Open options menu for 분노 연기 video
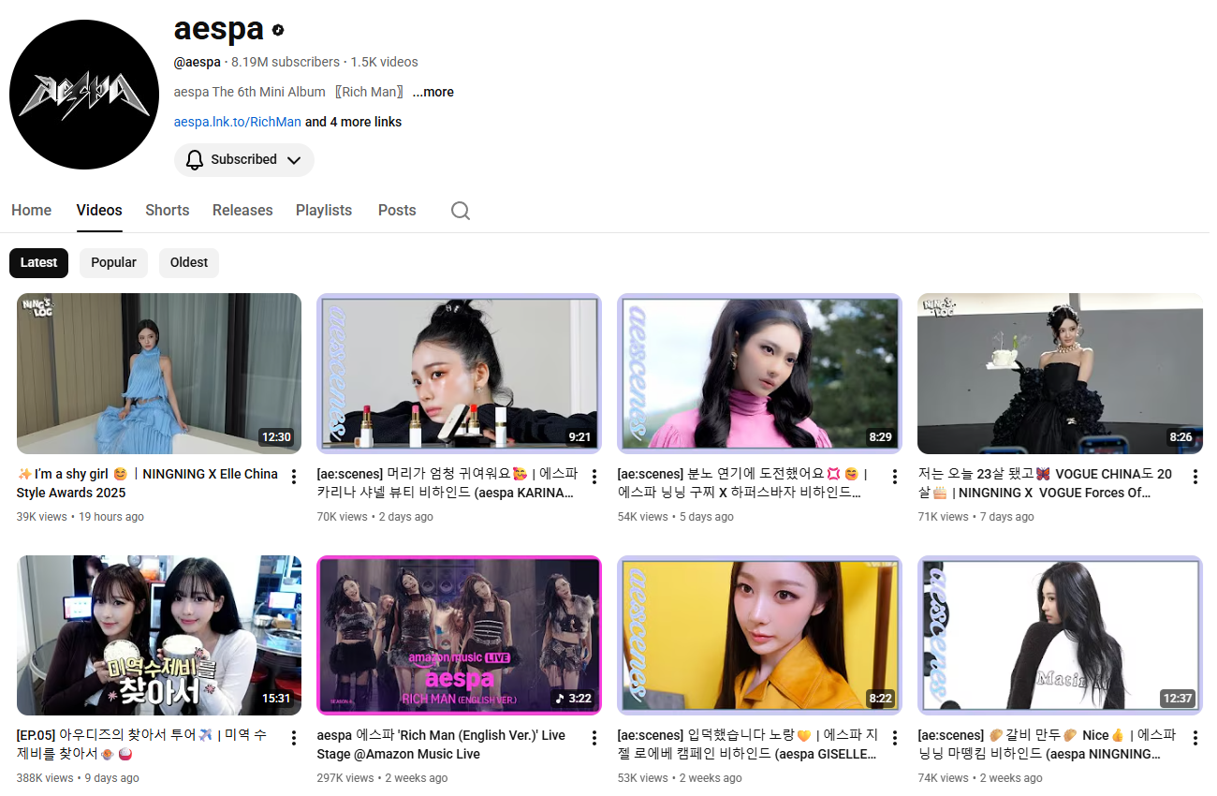The width and height of the screenshot is (1217, 796). (895, 477)
